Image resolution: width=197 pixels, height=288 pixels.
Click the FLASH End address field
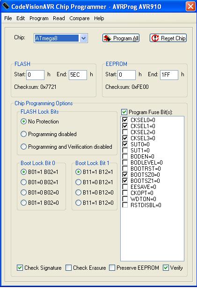(78, 75)
